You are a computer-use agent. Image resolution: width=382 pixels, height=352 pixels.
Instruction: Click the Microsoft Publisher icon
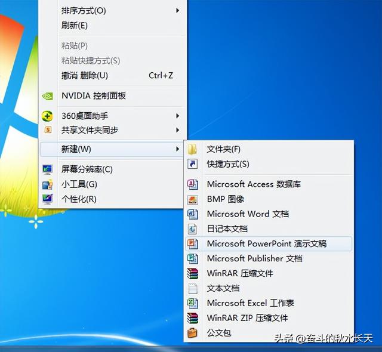(x=192, y=258)
